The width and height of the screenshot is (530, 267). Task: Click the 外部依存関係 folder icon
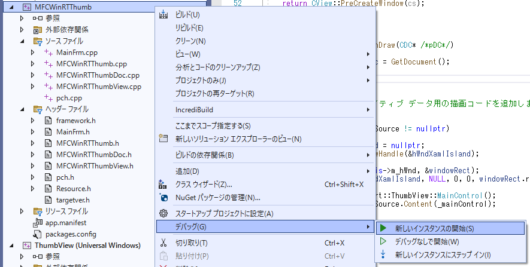(x=38, y=30)
